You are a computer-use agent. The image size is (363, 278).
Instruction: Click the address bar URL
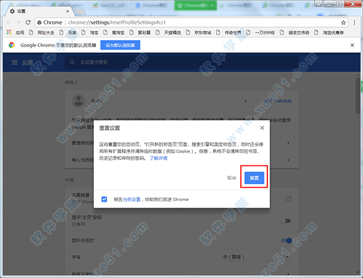[x=117, y=22]
